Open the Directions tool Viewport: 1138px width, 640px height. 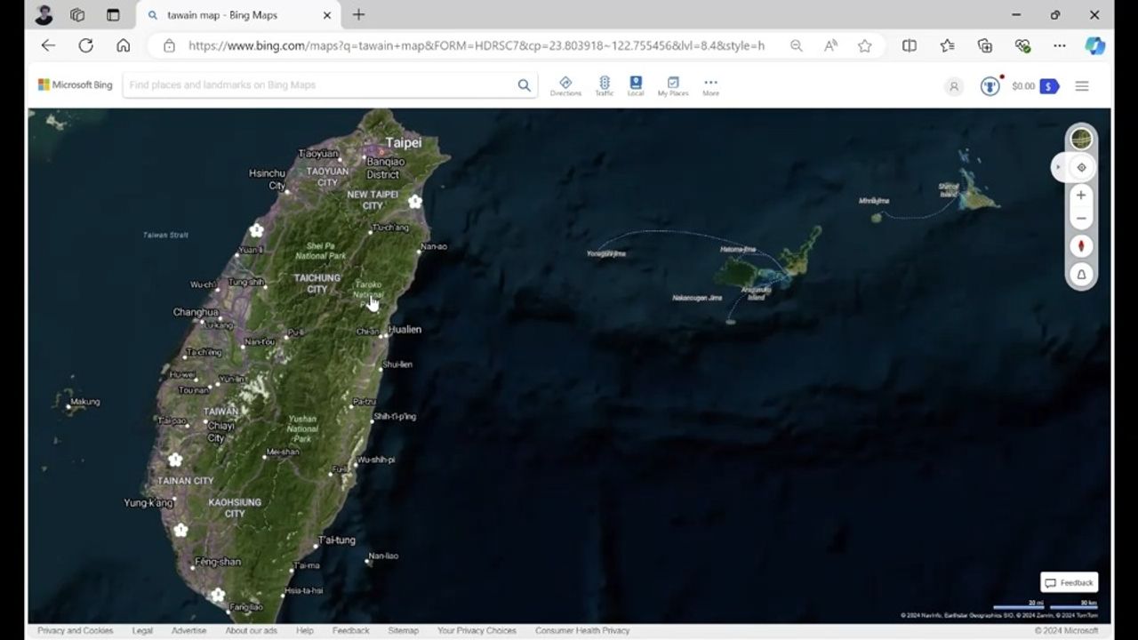pos(565,85)
